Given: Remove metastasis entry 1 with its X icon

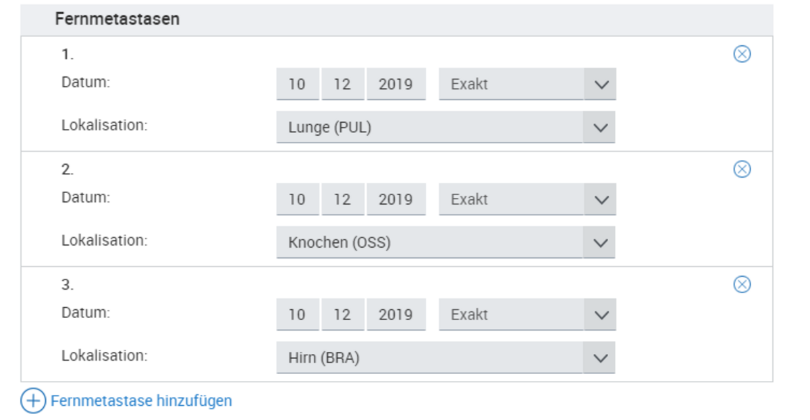Looking at the screenshot, I should click(x=742, y=54).
